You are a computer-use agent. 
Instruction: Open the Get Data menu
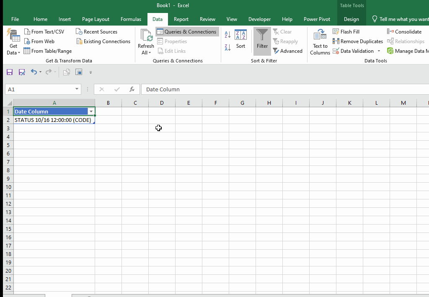point(13,41)
